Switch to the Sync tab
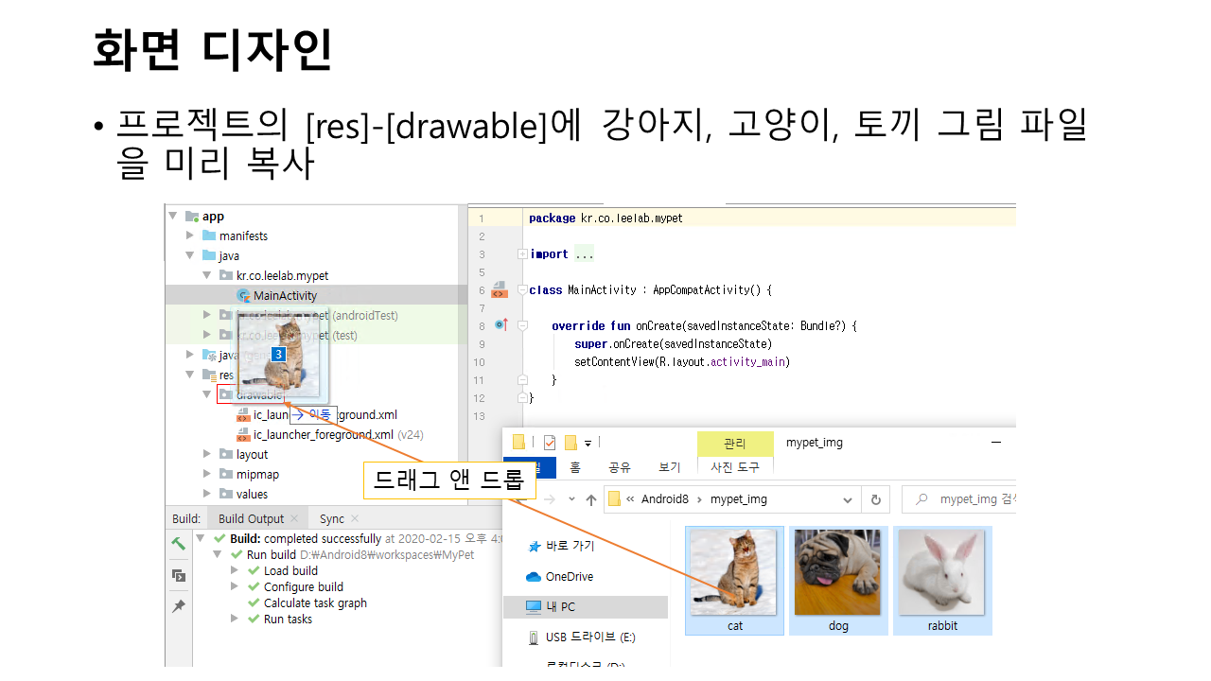Viewport: 1211px width, 681px height. (x=332, y=518)
